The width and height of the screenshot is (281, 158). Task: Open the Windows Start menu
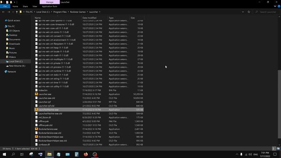pyautogui.click(x=4, y=154)
